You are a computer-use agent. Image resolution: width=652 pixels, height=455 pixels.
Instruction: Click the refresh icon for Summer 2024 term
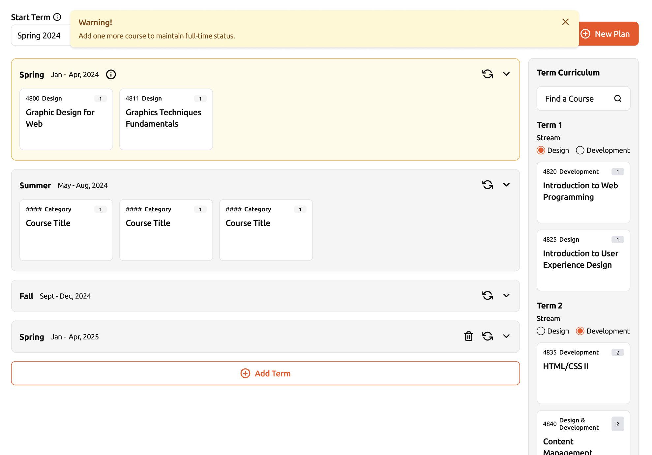pyautogui.click(x=488, y=185)
